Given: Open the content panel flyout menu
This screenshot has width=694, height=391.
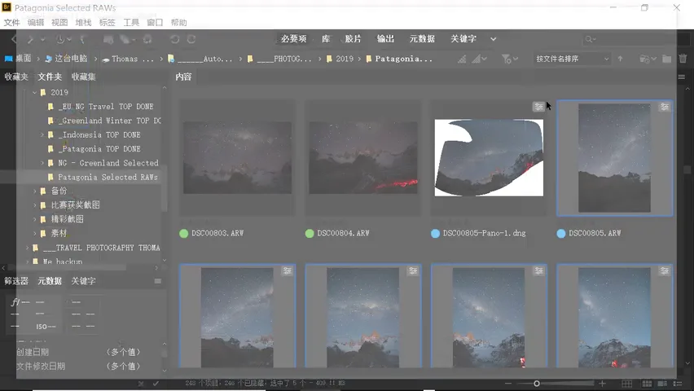Looking at the screenshot, I should tap(682, 77).
